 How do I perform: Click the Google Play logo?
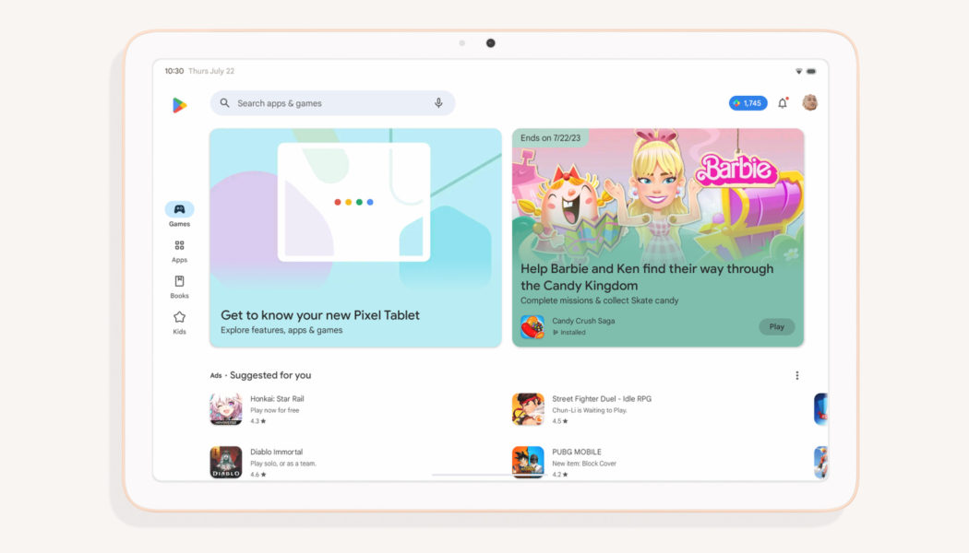click(x=178, y=102)
